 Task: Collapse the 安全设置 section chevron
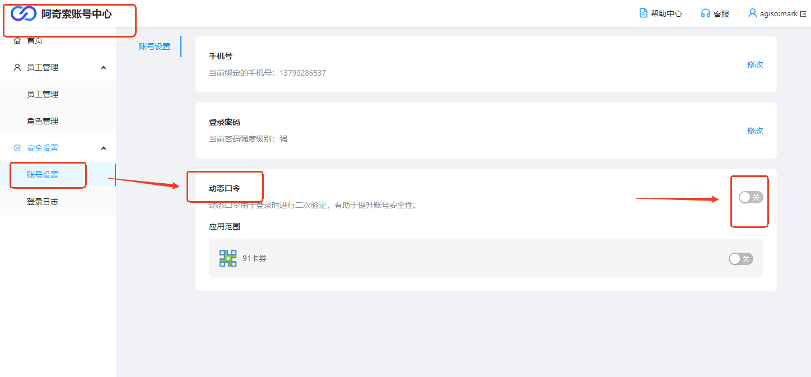103,148
